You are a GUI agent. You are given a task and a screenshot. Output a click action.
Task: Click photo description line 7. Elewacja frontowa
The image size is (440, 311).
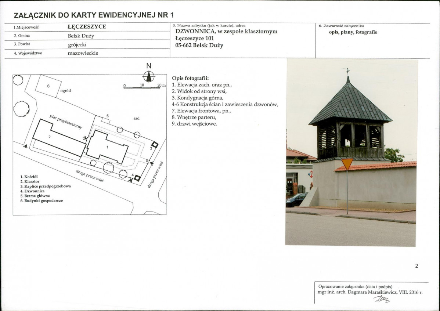[201, 111]
